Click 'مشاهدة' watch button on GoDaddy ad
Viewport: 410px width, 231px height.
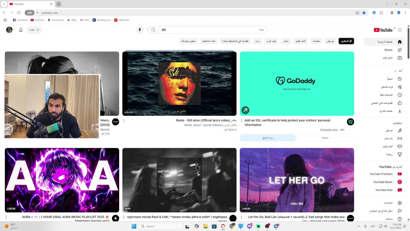[325, 138]
